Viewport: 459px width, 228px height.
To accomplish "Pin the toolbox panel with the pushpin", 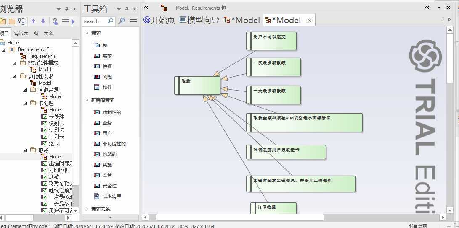I will point(127,9).
